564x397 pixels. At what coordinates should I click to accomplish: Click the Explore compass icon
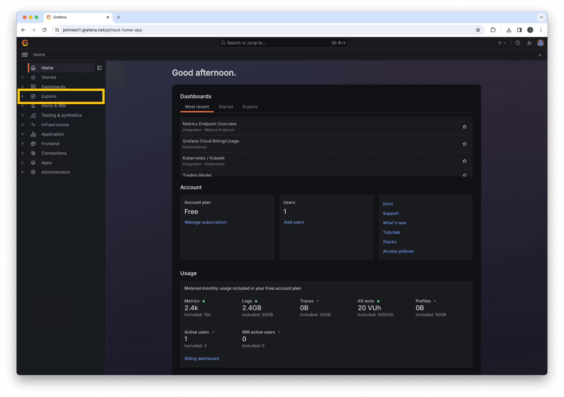33,96
